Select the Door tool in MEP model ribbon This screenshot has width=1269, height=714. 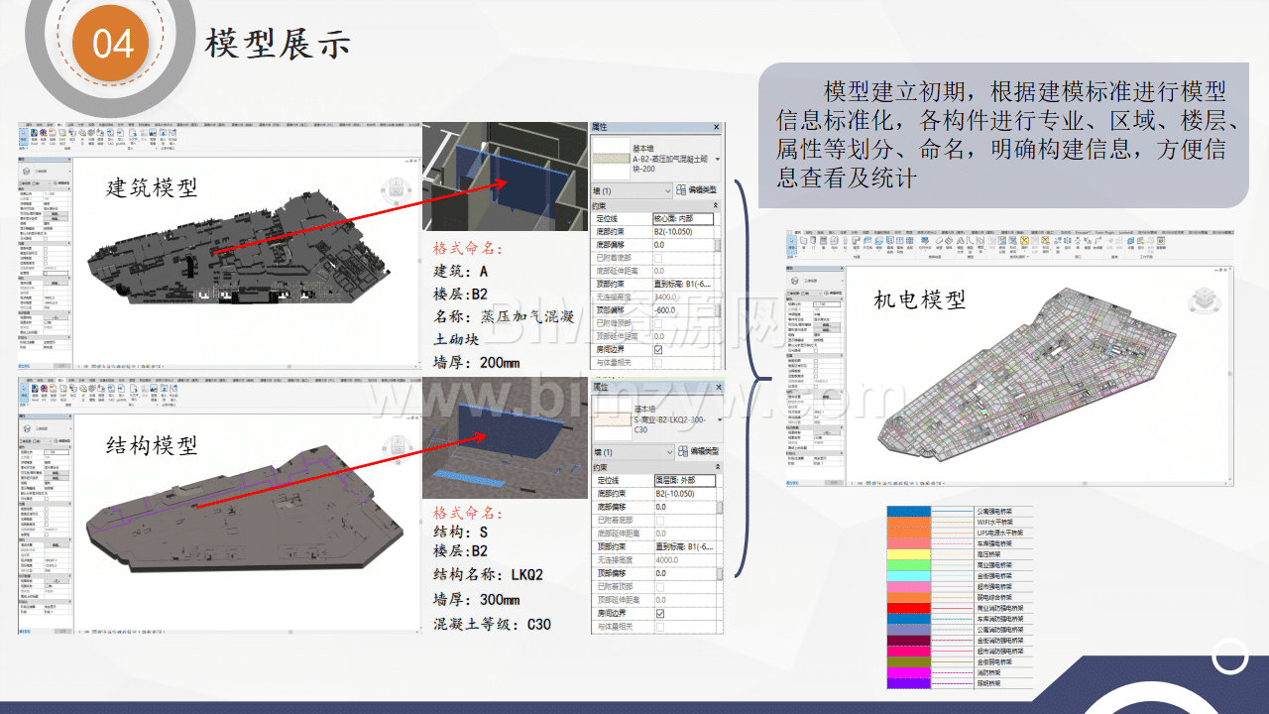(x=814, y=244)
